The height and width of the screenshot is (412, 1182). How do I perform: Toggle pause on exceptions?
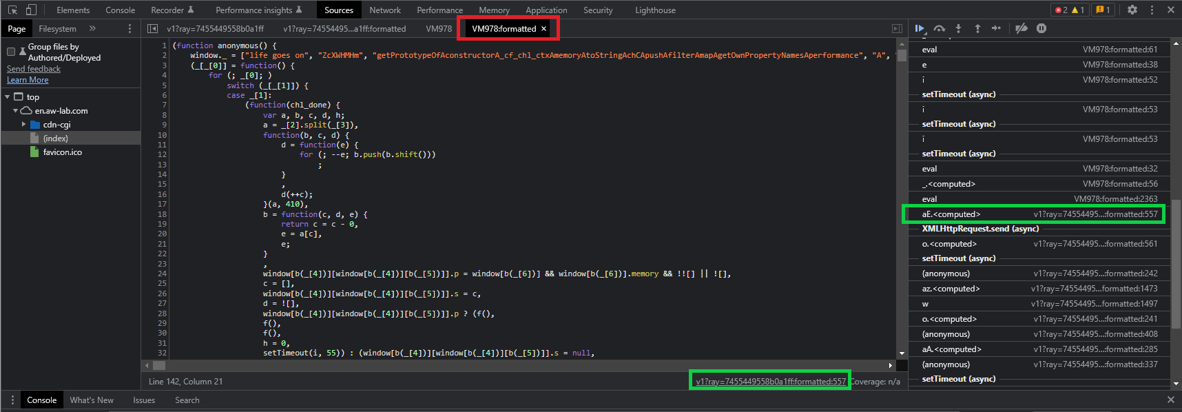pos(1041,28)
